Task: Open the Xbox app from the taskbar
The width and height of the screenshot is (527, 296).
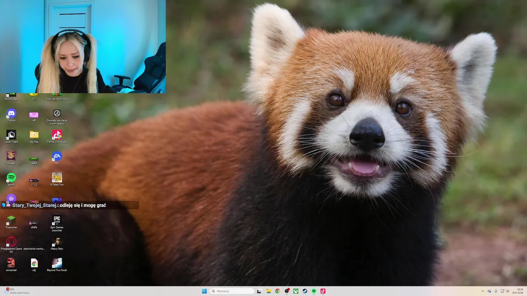Action: (x=296, y=291)
